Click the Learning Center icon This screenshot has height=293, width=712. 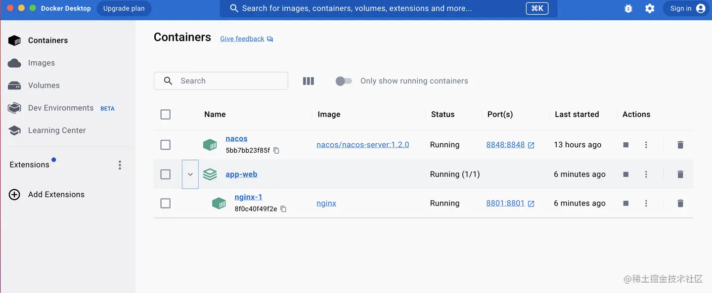[15, 130]
